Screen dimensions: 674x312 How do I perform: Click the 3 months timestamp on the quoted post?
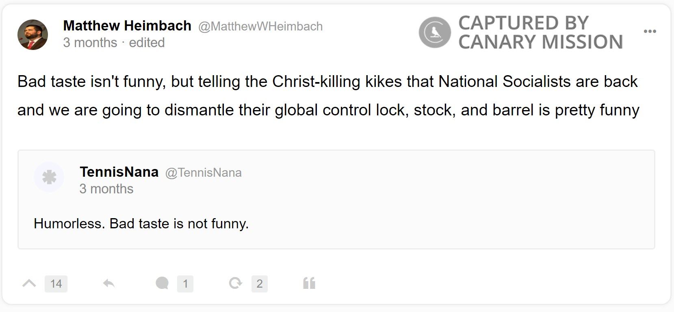point(107,188)
